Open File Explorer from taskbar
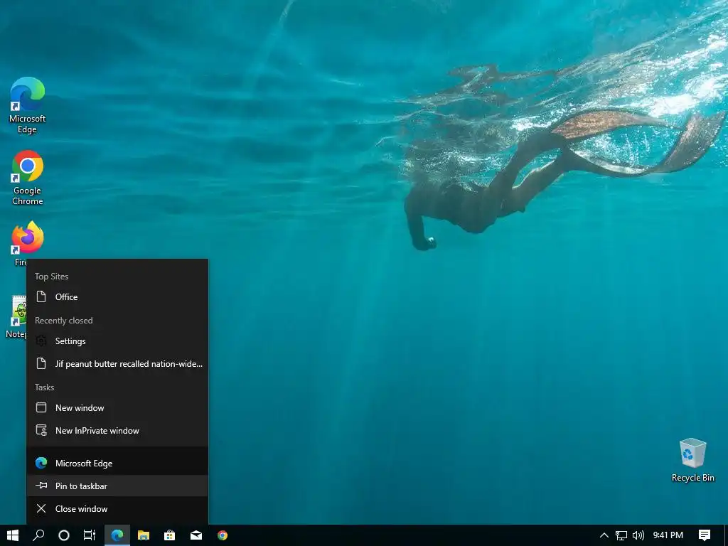728x546 pixels. 144,535
